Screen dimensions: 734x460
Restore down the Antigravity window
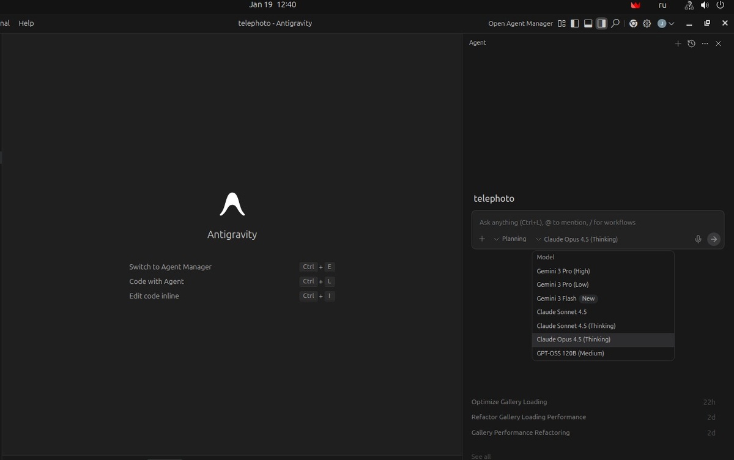click(x=707, y=23)
